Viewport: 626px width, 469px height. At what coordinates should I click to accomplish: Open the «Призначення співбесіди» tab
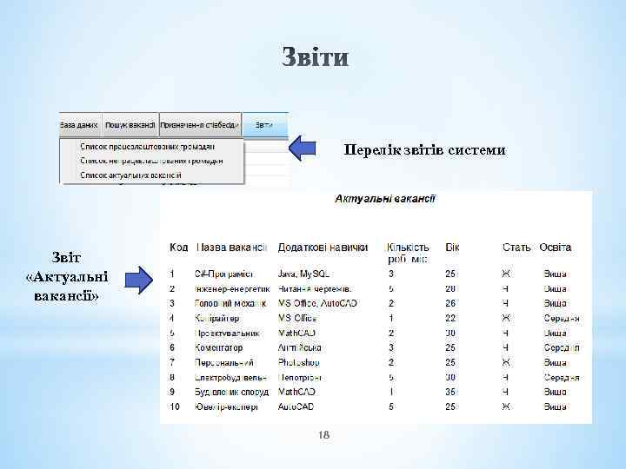[x=200, y=125]
